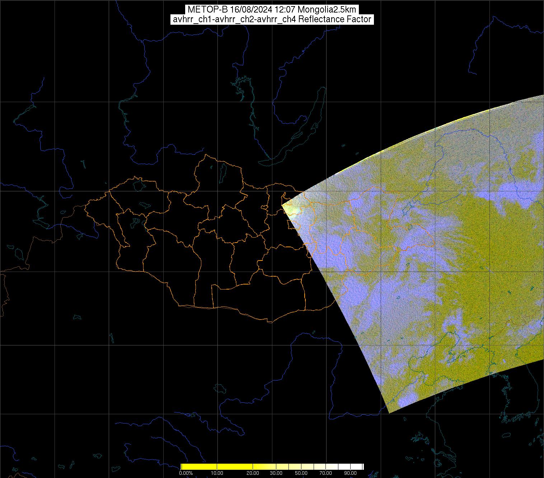Click the 10.00 colorbar tick label
Image resolution: width=544 pixels, height=478 pixels.
coord(217,473)
